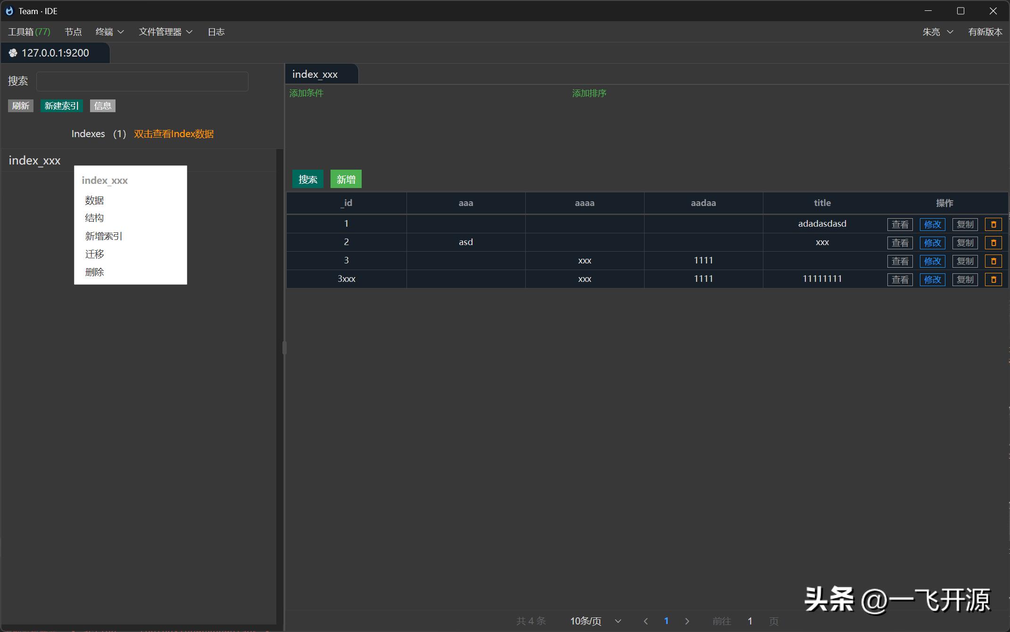Click the 修改 button for row 2

click(x=932, y=243)
